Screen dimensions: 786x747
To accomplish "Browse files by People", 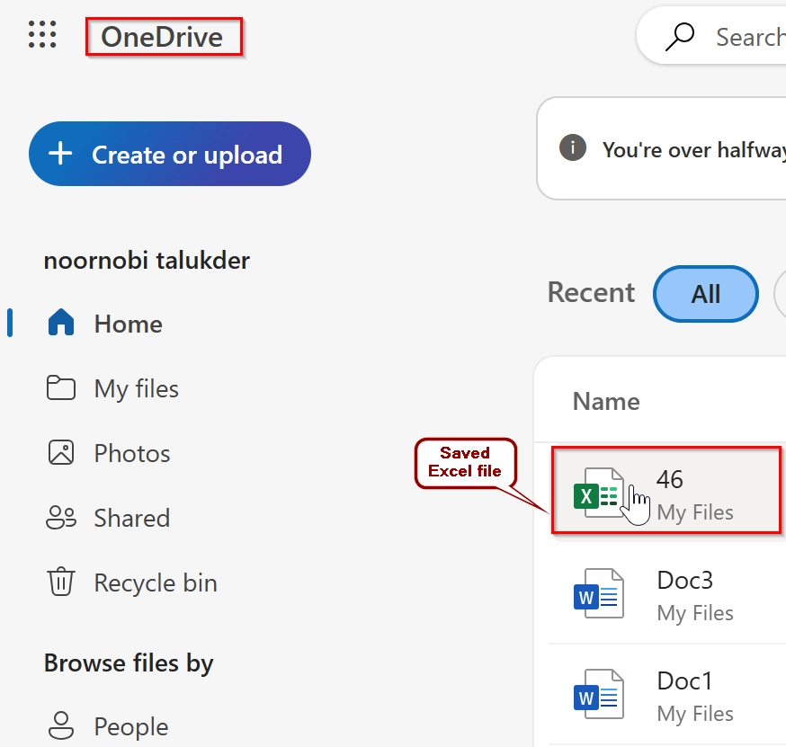I will point(131,726).
